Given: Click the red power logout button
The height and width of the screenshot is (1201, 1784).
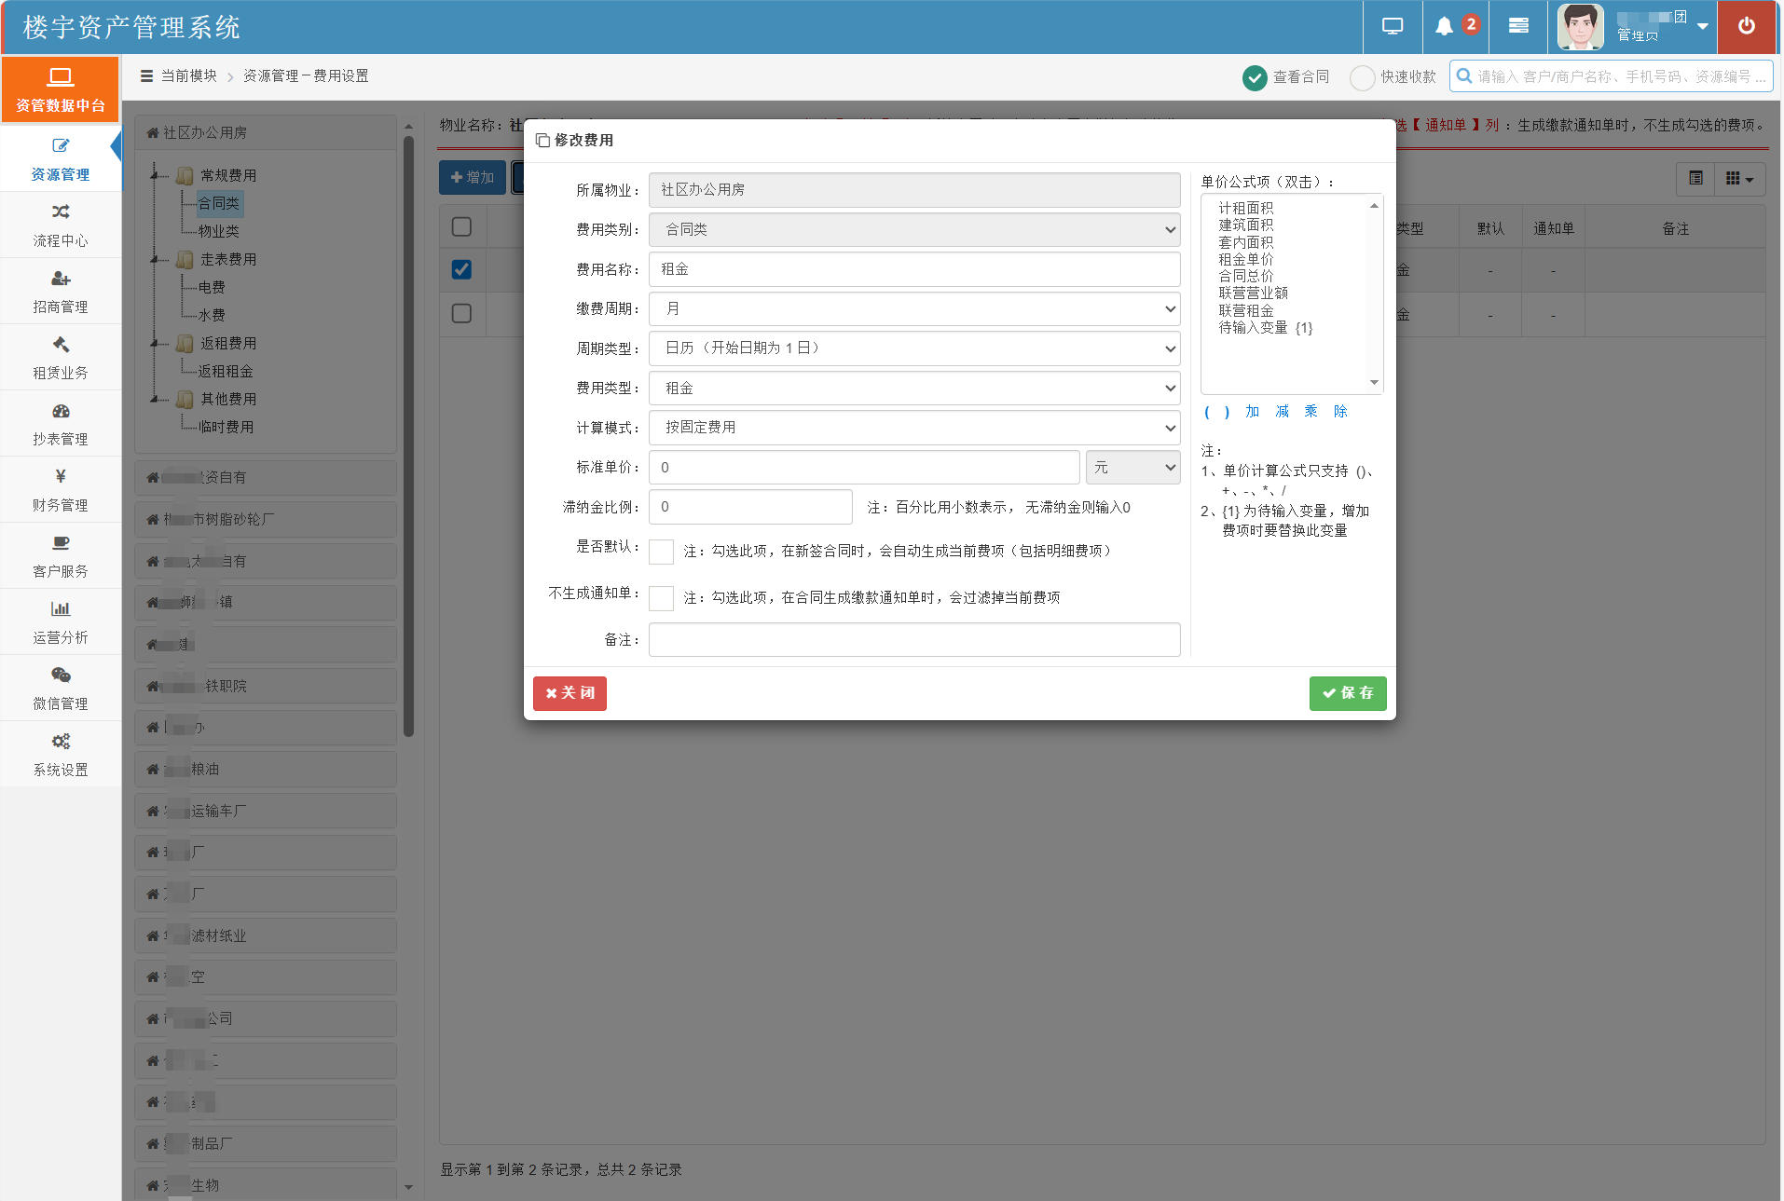Looking at the screenshot, I should pyautogui.click(x=1747, y=26).
